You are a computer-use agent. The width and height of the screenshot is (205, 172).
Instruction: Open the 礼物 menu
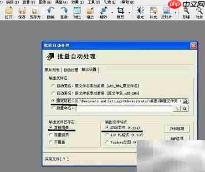coord(110,2)
